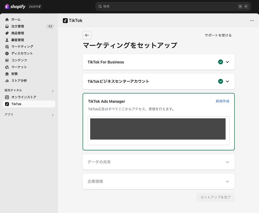Open the three-dot more actions menu

coord(252,21)
